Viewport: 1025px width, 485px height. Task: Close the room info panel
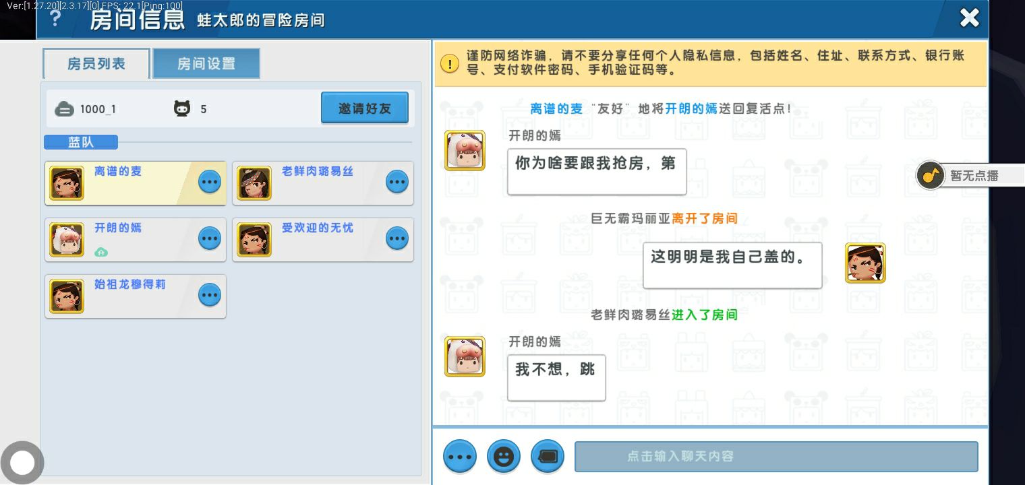pyautogui.click(x=969, y=18)
